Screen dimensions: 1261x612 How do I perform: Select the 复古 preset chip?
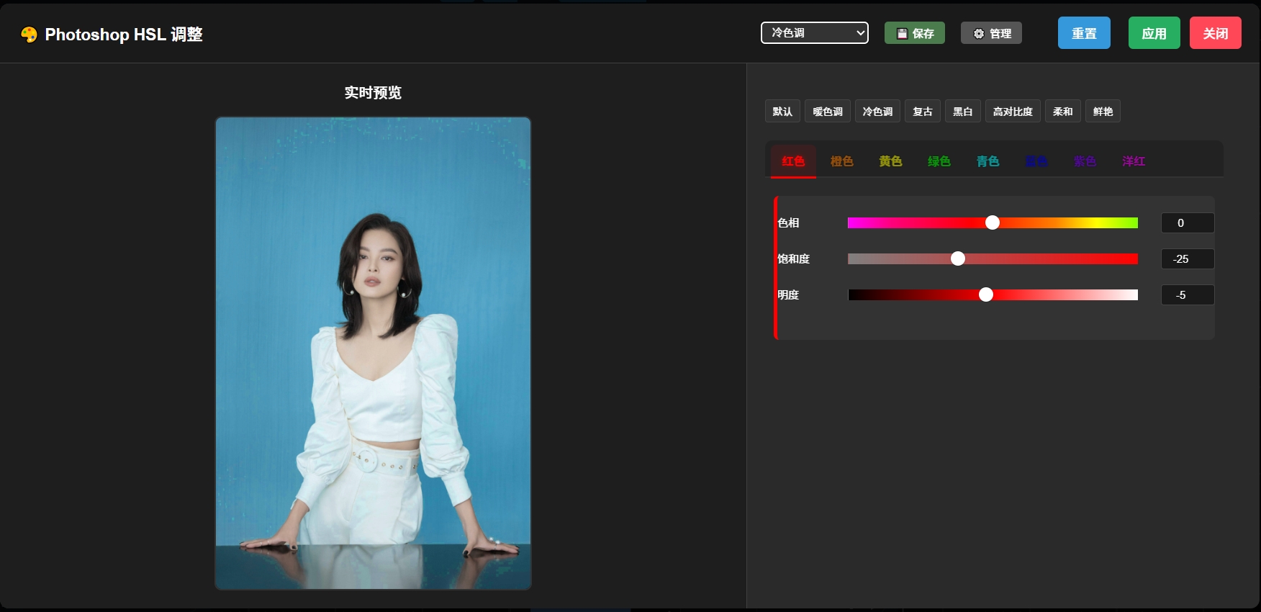923,112
